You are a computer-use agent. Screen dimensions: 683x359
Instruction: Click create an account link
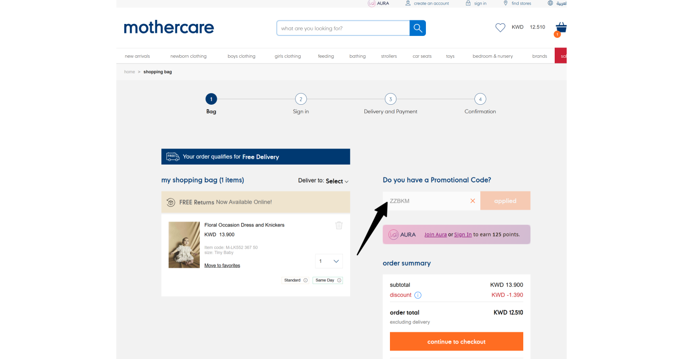coord(431,3)
